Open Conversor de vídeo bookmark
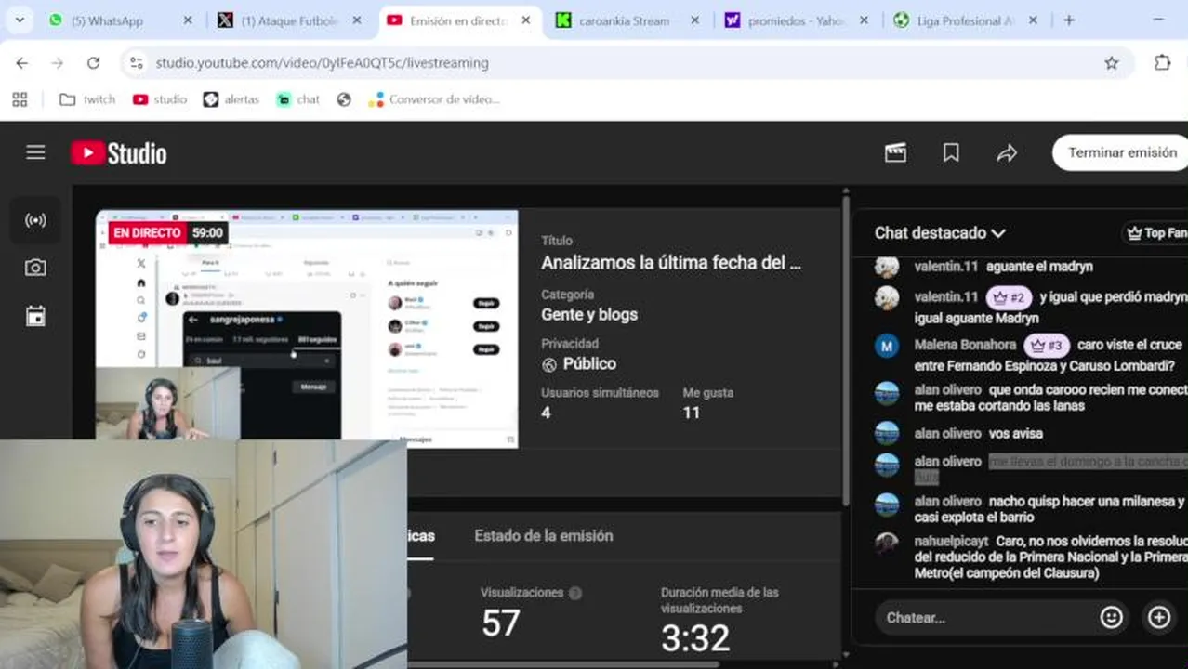The width and height of the screenshot is (1188, 669). tap(434, 99)
